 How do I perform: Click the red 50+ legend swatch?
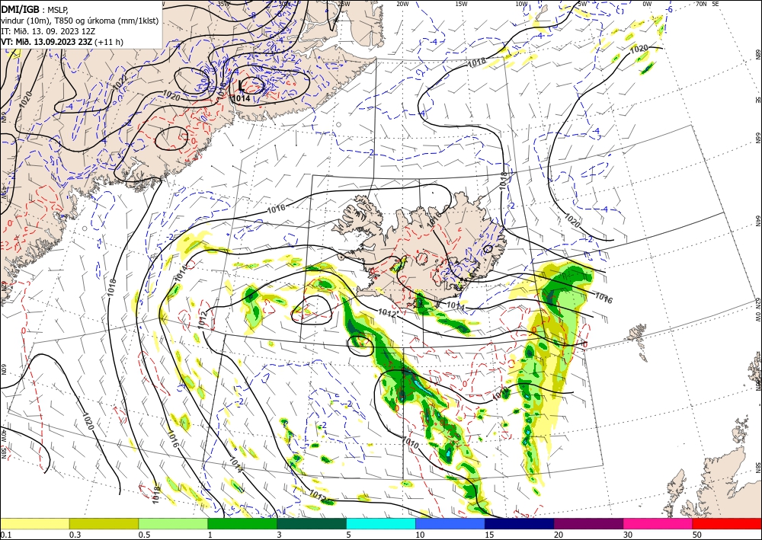click(x=727, y=523)
